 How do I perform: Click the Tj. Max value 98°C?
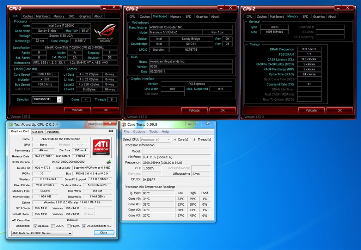158,193
